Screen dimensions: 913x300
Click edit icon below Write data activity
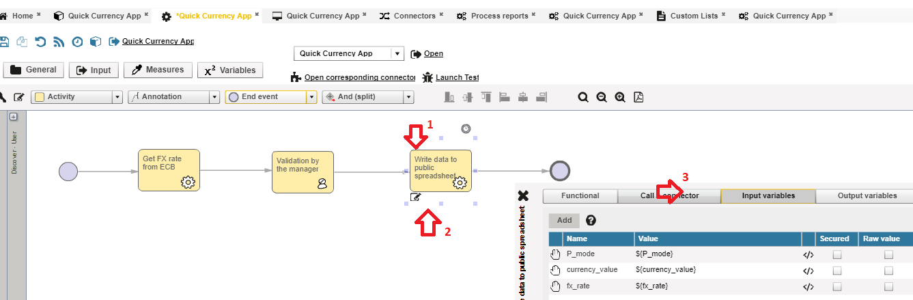415,197
